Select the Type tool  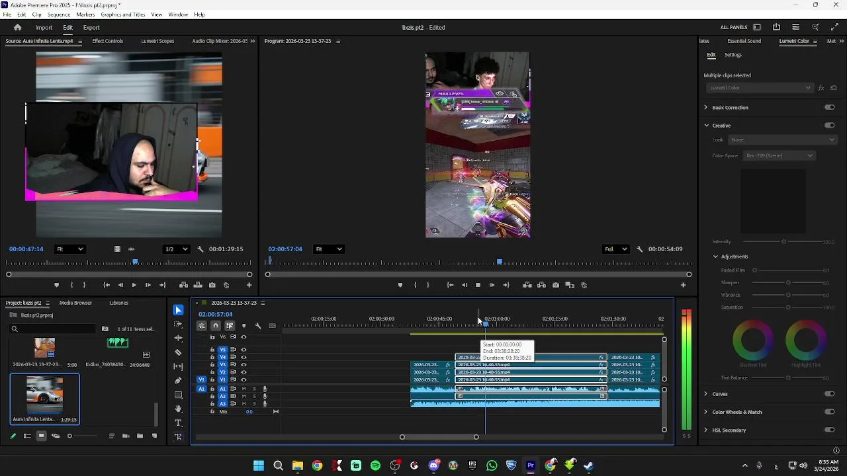tap(178, 422)
